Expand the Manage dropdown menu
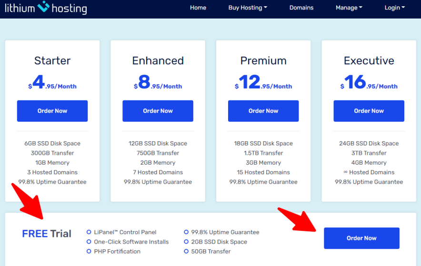421x266 pixels. [349, 8]
